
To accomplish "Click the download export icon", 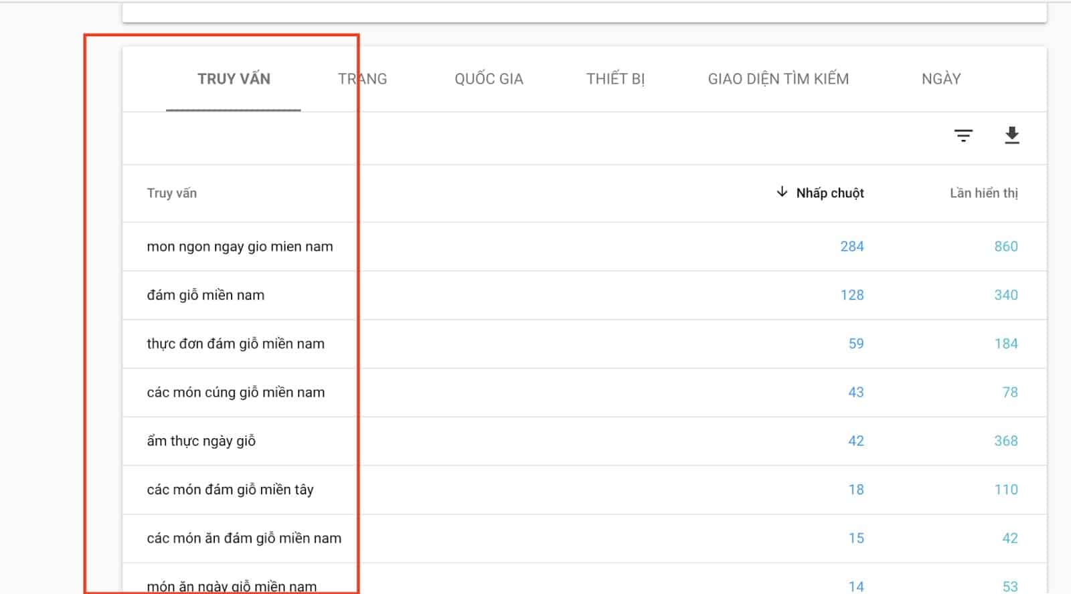I will coord(1011,136).
